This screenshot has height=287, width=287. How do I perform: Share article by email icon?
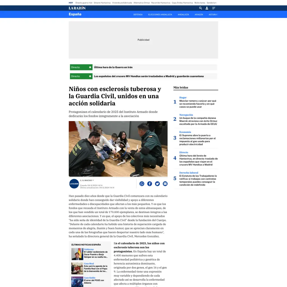[x=165, y=184]
